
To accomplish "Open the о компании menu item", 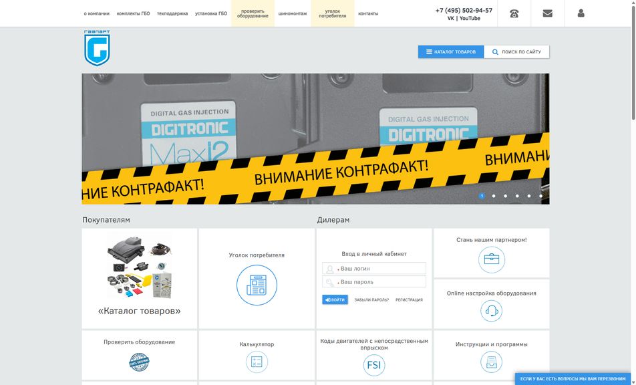I will [x=96, y=13].
